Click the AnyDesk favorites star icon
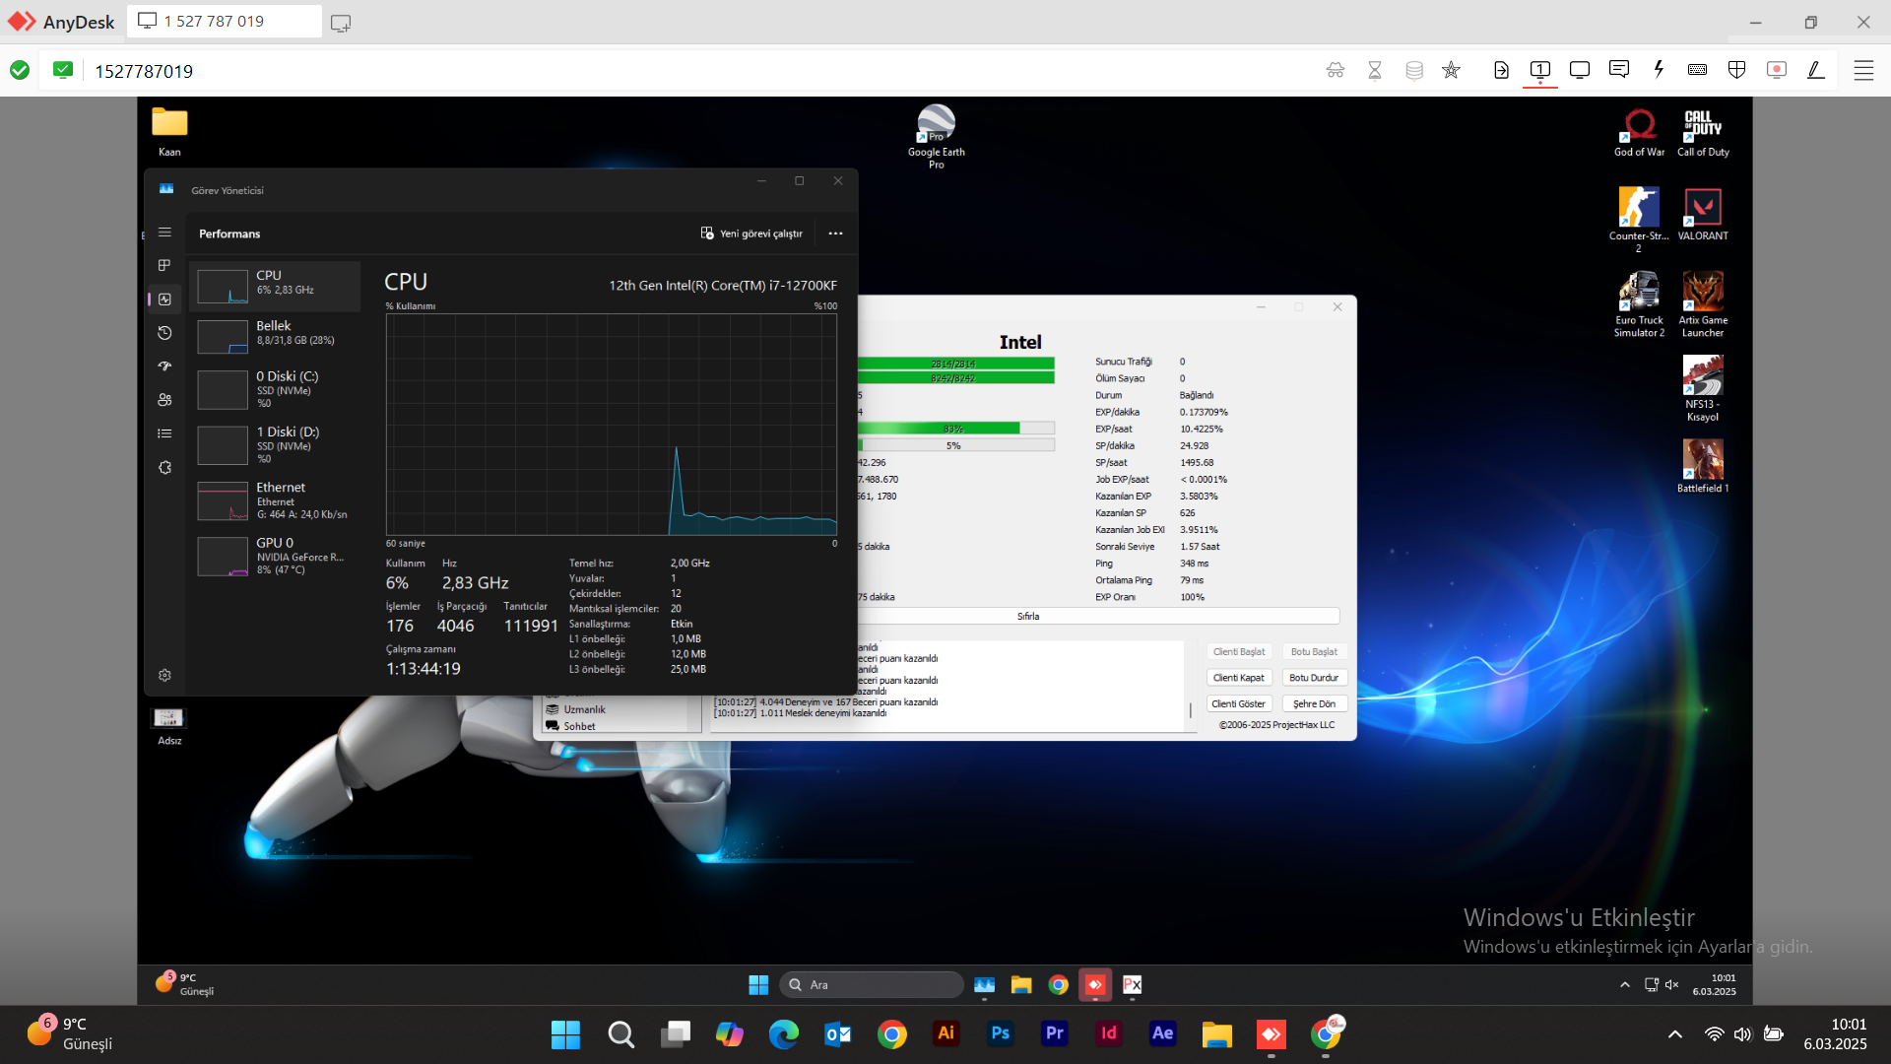 (x=1451, y=70)
